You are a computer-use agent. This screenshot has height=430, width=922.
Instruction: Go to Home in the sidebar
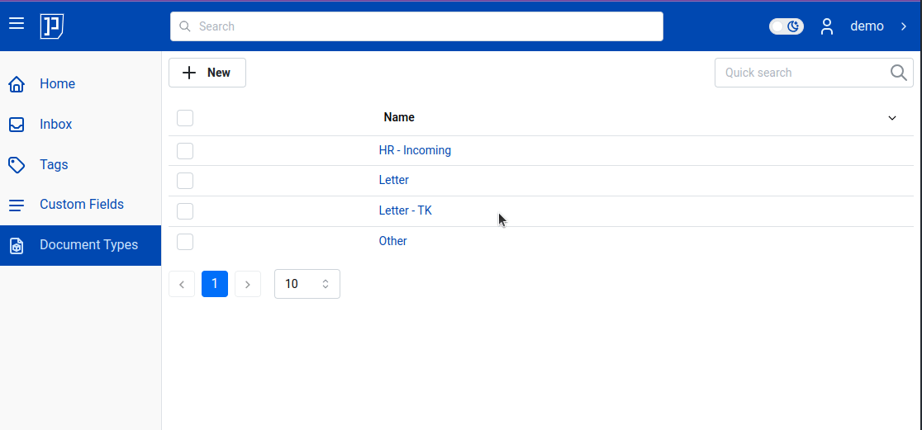click(81, 84)
